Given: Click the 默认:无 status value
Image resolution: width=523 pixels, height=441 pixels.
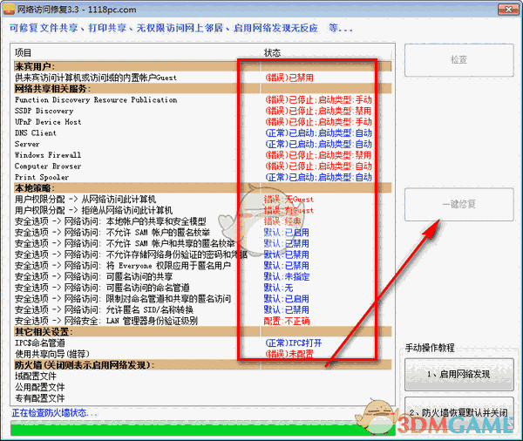Looking at the screenshot, I should click(278, 288).
